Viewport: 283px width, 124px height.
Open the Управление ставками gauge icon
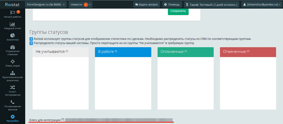click(13, 47)
